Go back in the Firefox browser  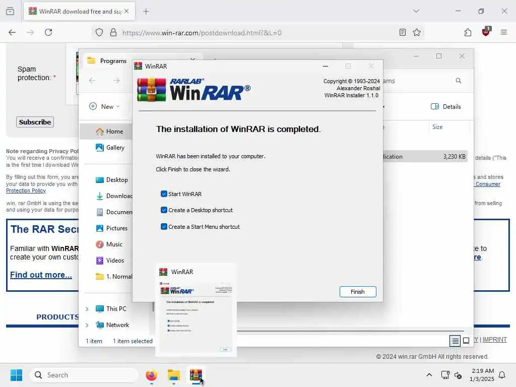(12, 32)
